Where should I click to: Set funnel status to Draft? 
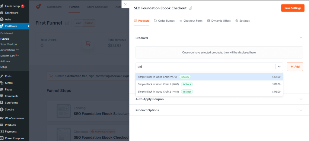tap(78, 23)
